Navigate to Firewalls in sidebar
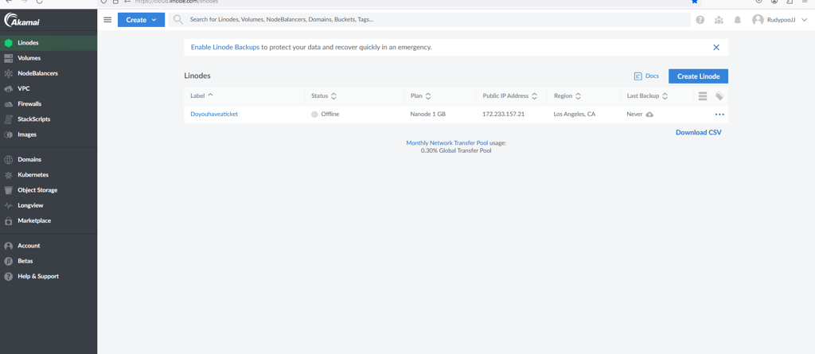 (49, 104)
